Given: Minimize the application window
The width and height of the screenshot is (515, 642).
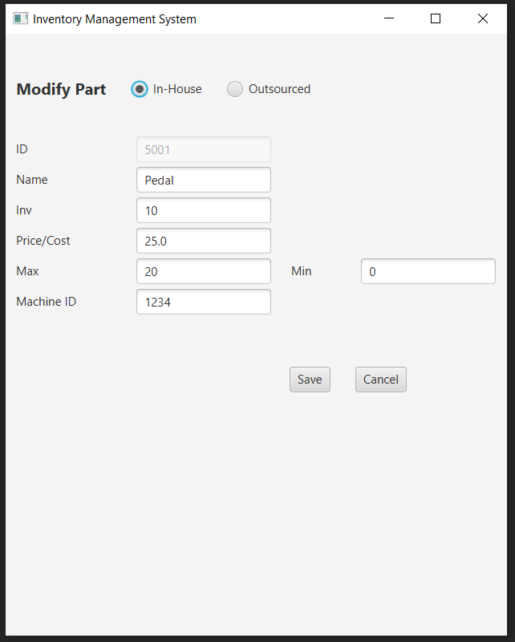Looking at the screenshot, I should coord(389,18).
